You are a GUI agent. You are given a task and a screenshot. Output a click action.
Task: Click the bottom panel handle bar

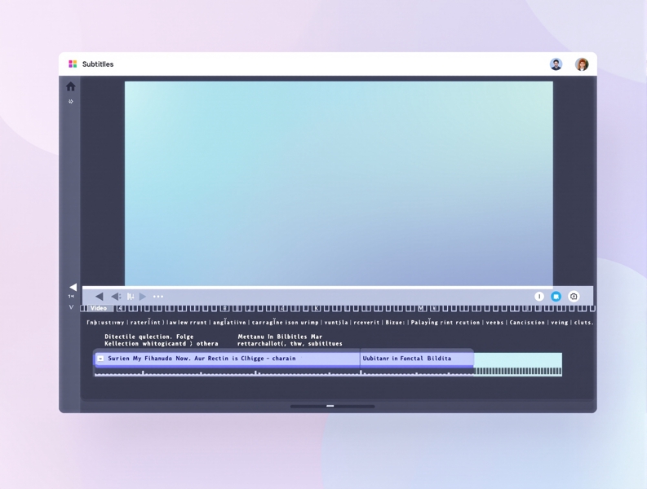[333, 406]
